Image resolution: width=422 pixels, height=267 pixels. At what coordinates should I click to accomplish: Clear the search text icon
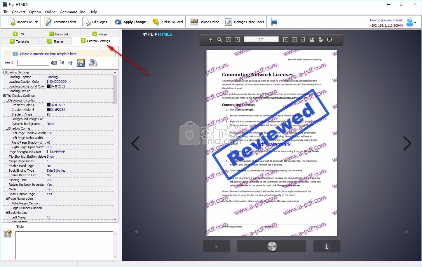pos(54,63)
